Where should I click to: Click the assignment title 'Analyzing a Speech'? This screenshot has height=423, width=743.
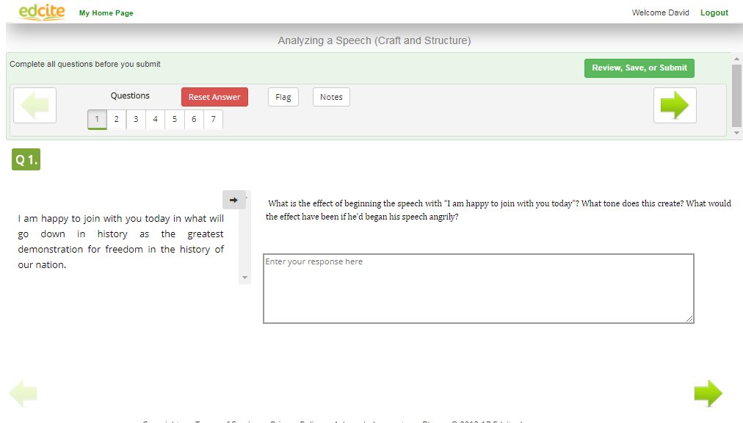[x=374, y=41]
